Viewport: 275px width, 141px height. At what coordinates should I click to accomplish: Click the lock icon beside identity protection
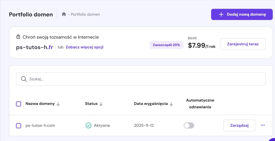pyautogui.click(x=18, y=37)
